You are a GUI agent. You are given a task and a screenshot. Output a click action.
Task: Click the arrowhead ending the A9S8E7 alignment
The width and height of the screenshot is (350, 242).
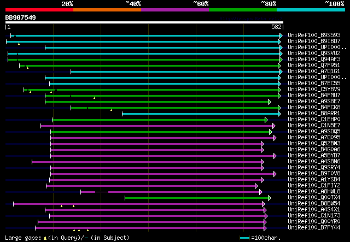pyautogui.click(x=270, y=102)
